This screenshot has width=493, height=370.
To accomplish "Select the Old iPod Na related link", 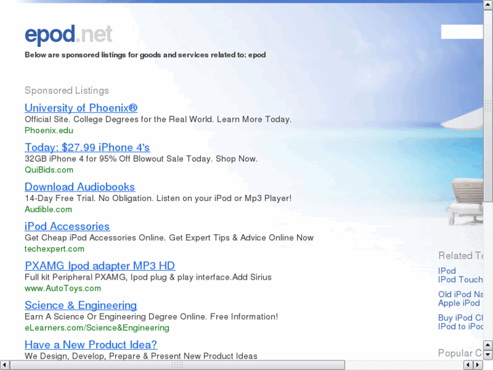I will click(x=460, y=294).
